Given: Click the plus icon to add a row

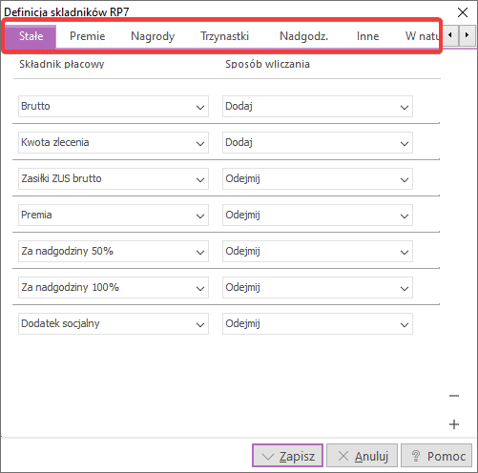Looking at the screenshot, I should (454, 424).
